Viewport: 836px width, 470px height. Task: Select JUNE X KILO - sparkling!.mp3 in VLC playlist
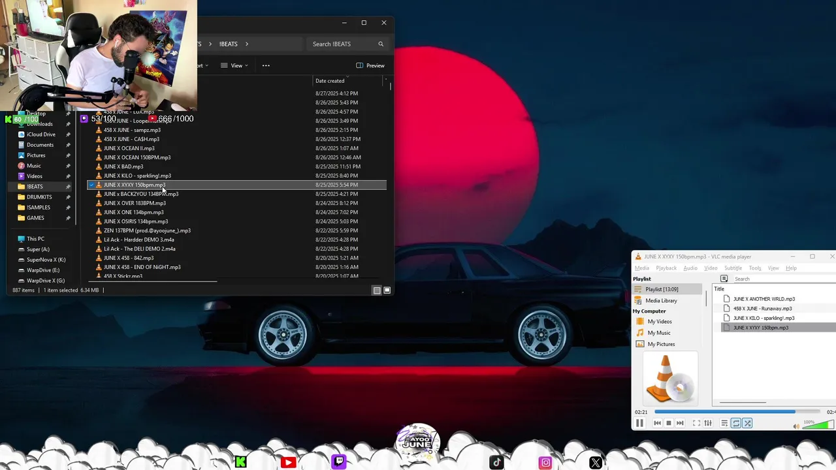coord(764,318)
